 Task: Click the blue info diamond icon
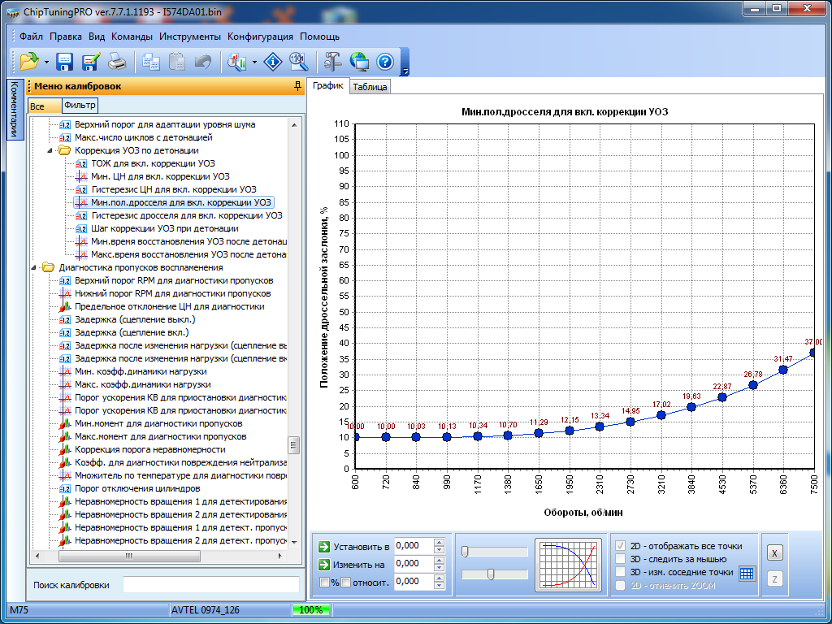(274, 61)
